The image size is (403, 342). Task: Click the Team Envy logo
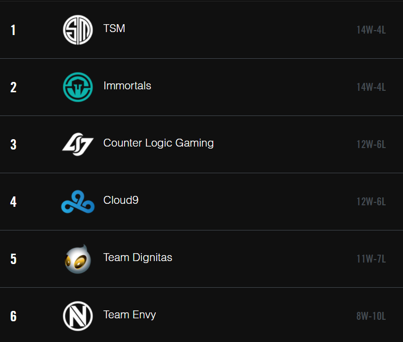pos(78,316)
